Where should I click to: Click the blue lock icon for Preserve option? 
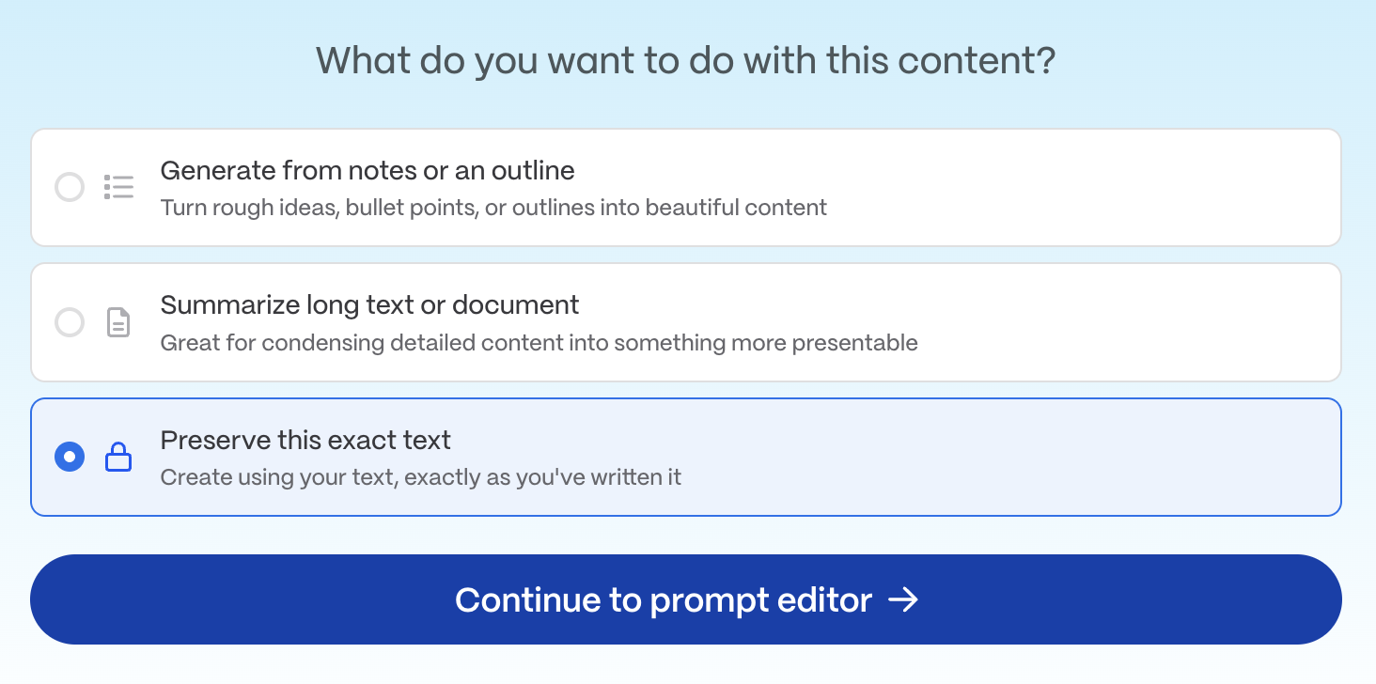tap(118, 458)
